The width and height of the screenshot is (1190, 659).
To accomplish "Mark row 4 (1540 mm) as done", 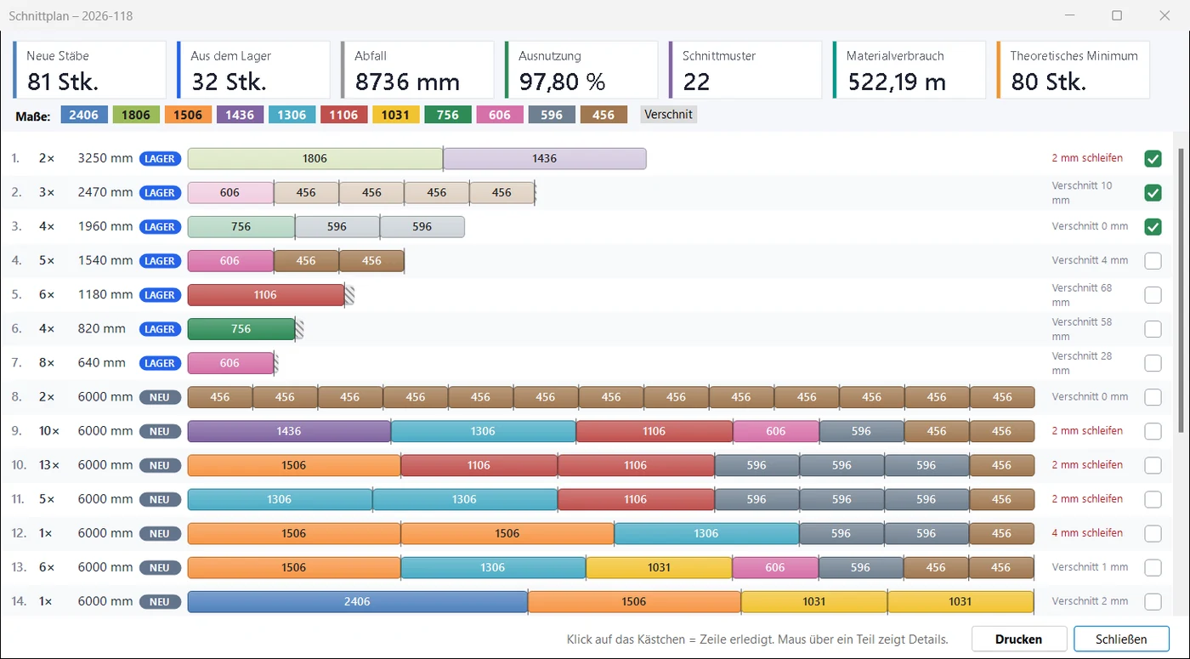I will 1153,261.
